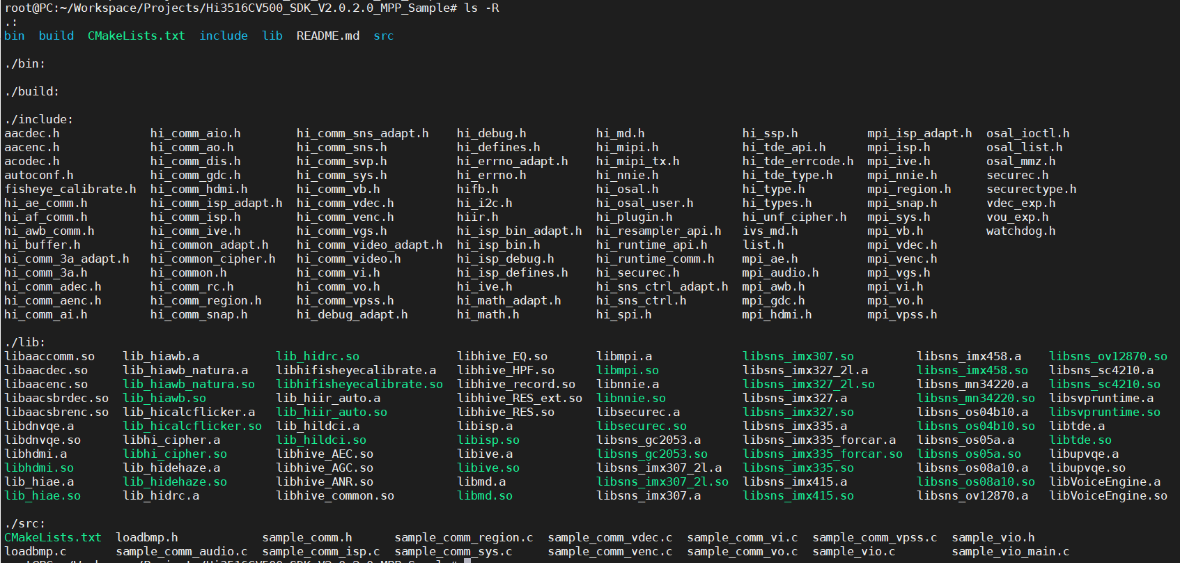Select 'libsns_ov12870.so' sensor library

[1108, 356]
